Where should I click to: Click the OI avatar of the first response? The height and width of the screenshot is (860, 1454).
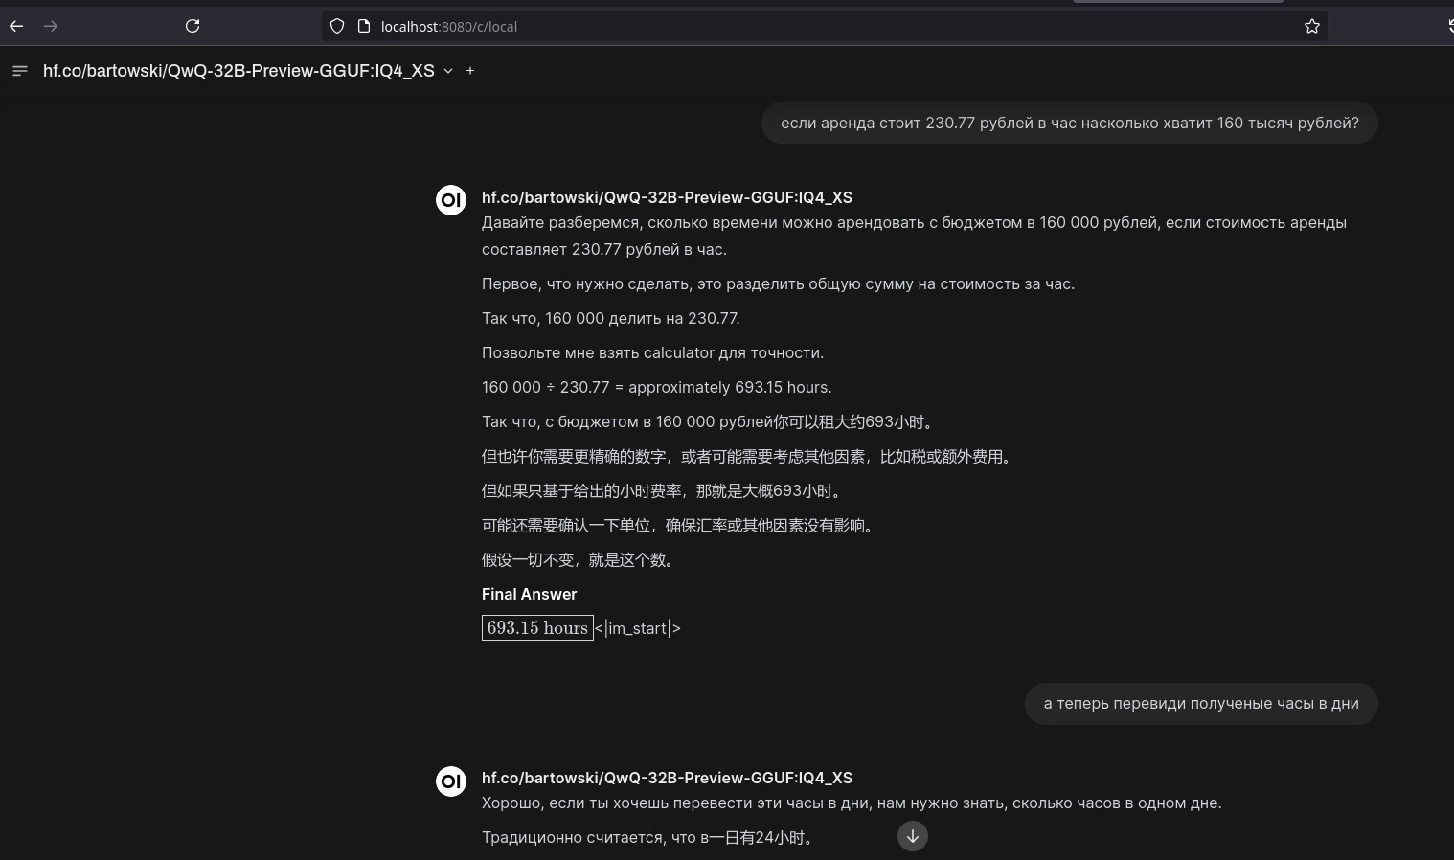[451, 200]
